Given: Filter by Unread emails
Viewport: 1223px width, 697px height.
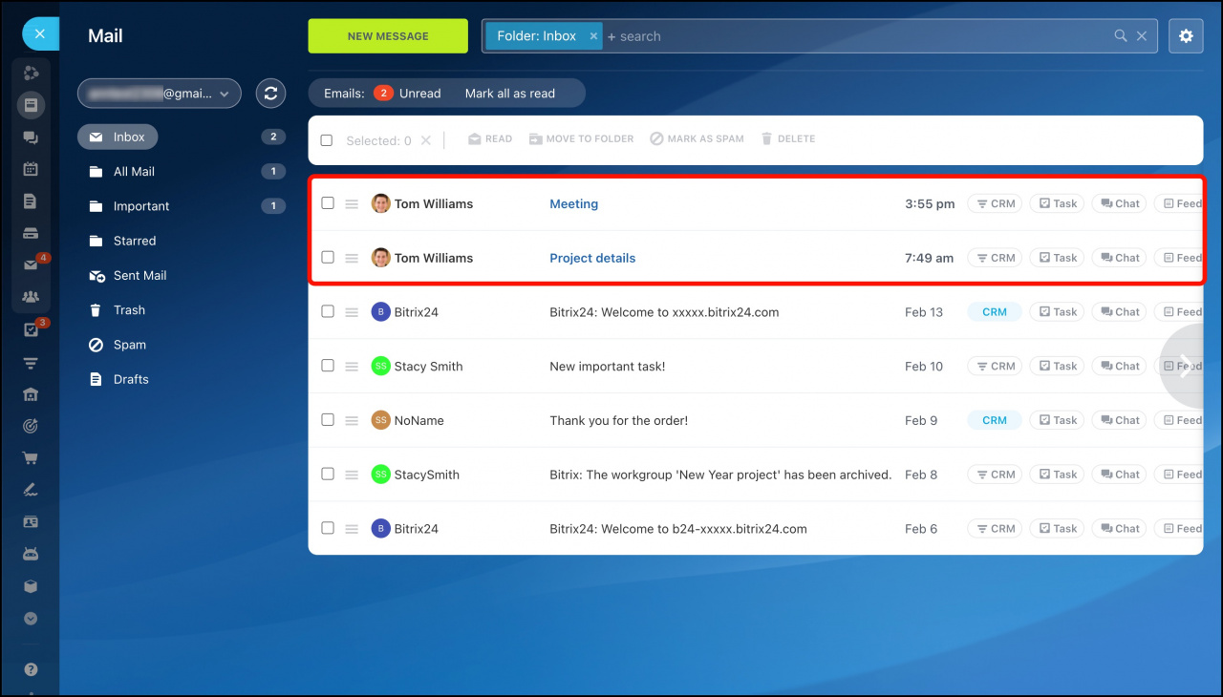Looking at the screenshot, I should 408,93.
